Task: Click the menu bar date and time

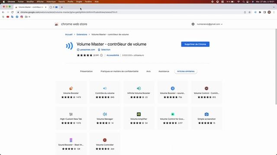Action: point(265,2)
